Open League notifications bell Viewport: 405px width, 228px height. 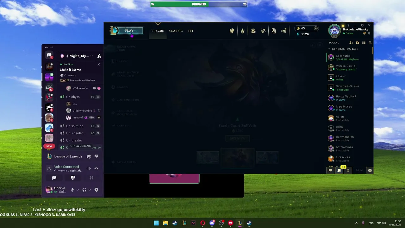(369, 33)
